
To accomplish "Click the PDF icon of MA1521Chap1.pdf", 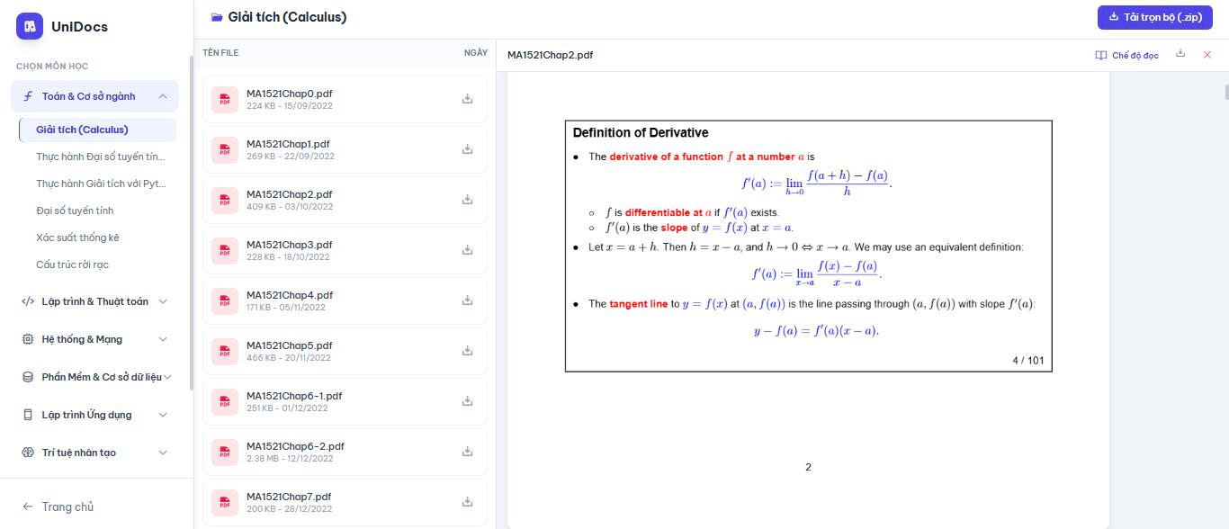I will 224,149.
